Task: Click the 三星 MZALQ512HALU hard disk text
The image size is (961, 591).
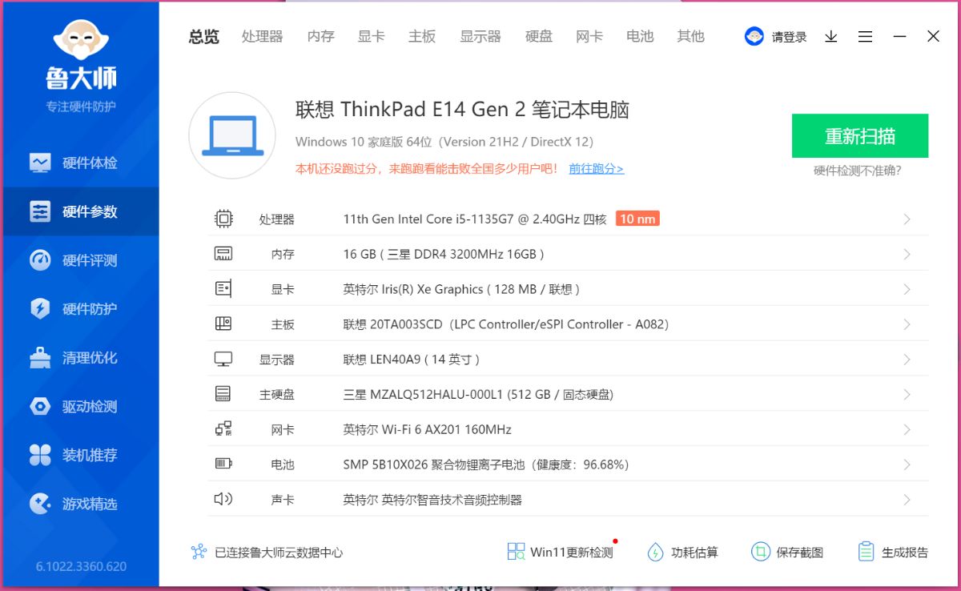Action: click(x=478, y=395)
